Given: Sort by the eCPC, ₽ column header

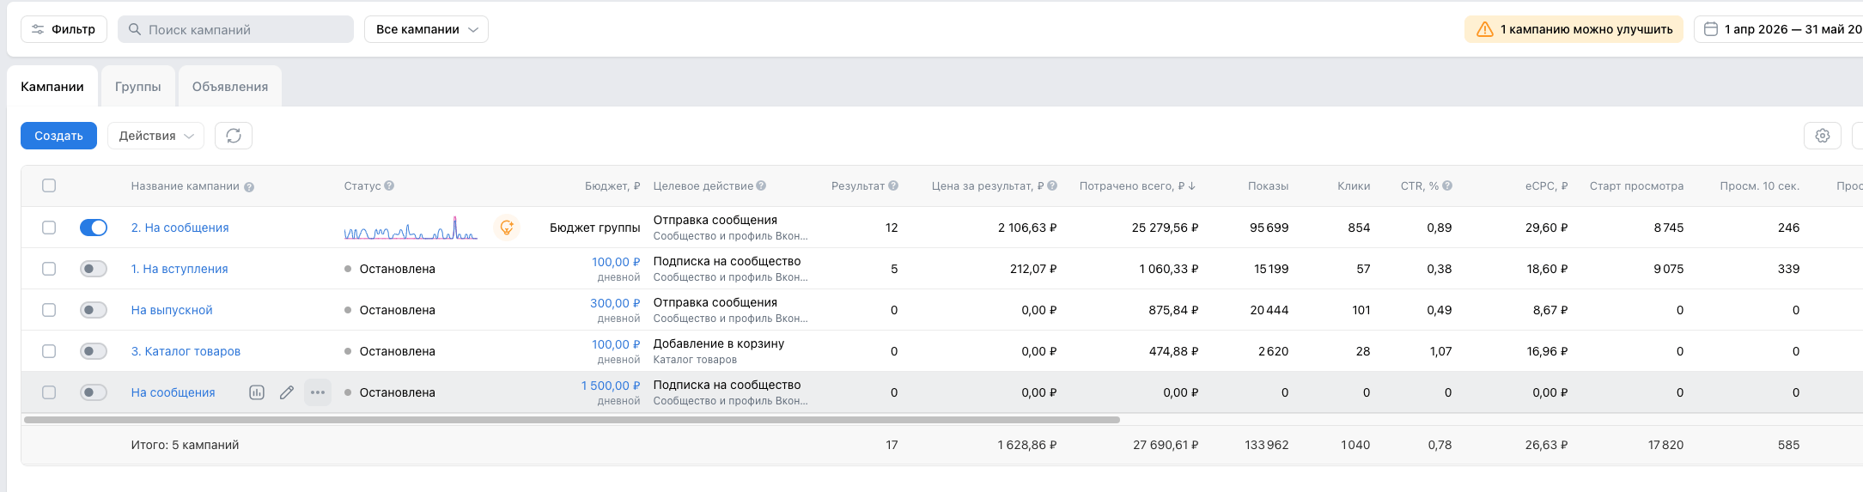Looking at the screenshot, I should click(x=1546, y=186).
